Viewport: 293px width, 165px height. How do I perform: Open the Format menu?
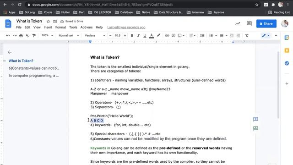[60, 27]
